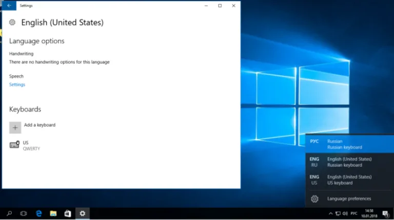This screenshot has height=220, width=394.
Task: Click the network icon in system tray
Action: pos(338,213)
